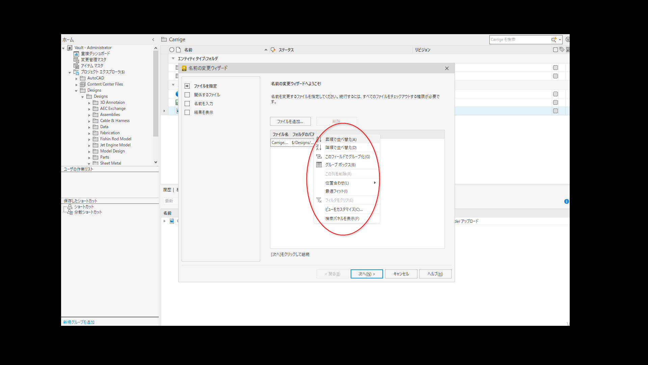The width and height of the screenshot is (648, 365).
Task: Click the Content Center Files library icon
Action: click(83, 84)
